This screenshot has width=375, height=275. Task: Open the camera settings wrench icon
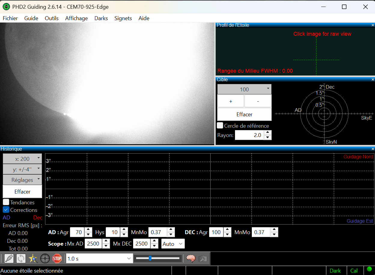203,258
